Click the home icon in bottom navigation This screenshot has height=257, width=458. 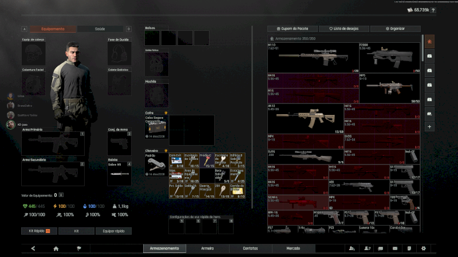click(56, 248)
